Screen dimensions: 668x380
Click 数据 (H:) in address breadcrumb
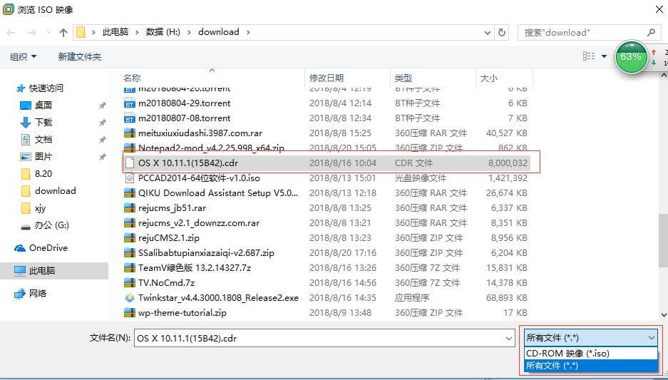click(x=163, y=32)
